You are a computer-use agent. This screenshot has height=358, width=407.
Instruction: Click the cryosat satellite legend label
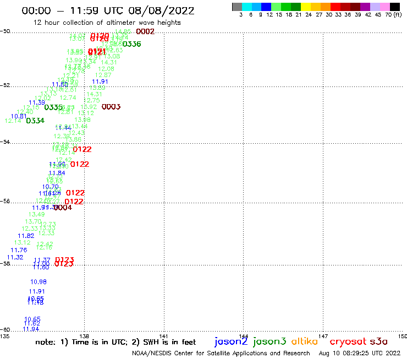[348, 342]
